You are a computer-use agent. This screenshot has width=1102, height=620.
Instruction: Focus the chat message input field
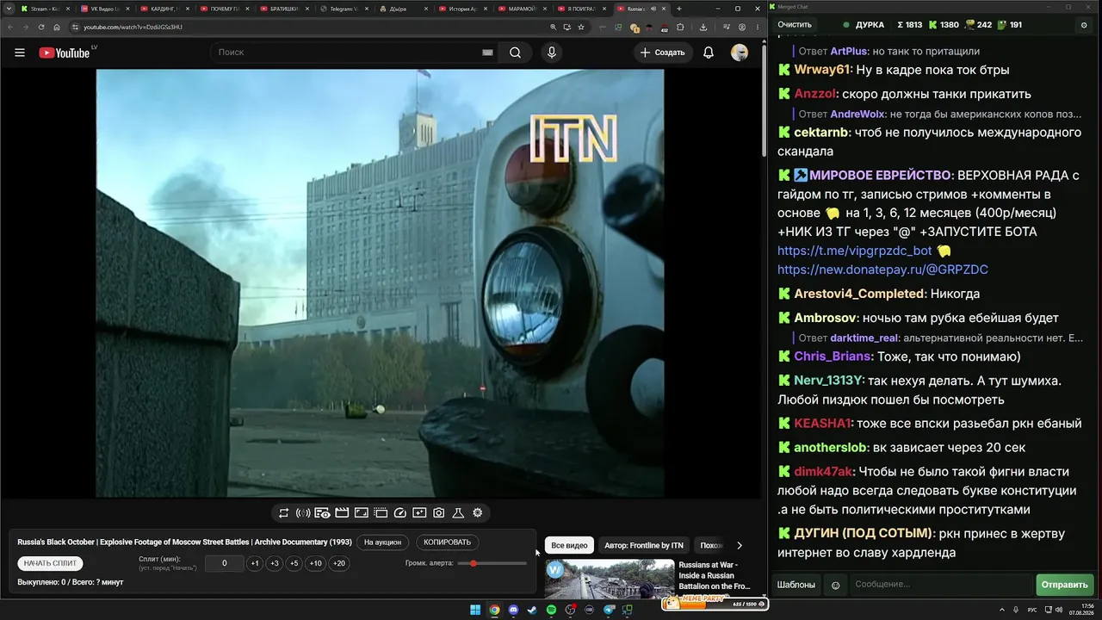[941, 585]
